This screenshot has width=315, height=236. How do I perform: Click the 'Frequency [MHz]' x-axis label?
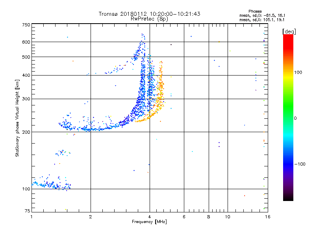[x=149, y=222]
